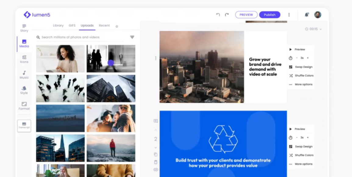Screen dimensions: 352x177
Task: Click the media search input field
Action: pos(81,37)
